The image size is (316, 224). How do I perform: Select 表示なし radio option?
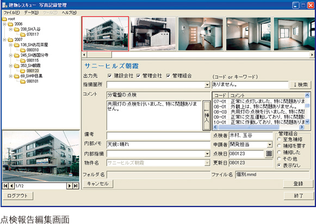tap(279, 165)
